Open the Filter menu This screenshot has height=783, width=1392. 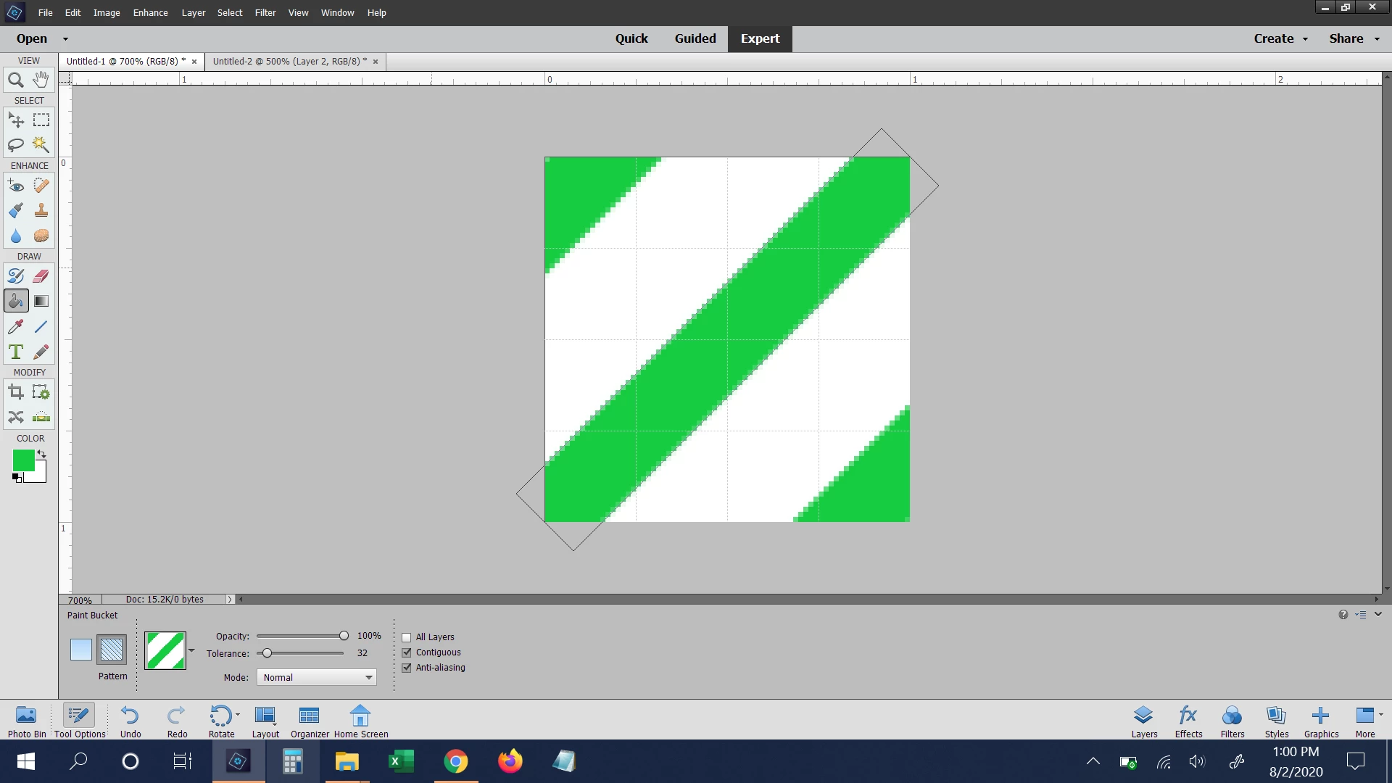point(265,12)
